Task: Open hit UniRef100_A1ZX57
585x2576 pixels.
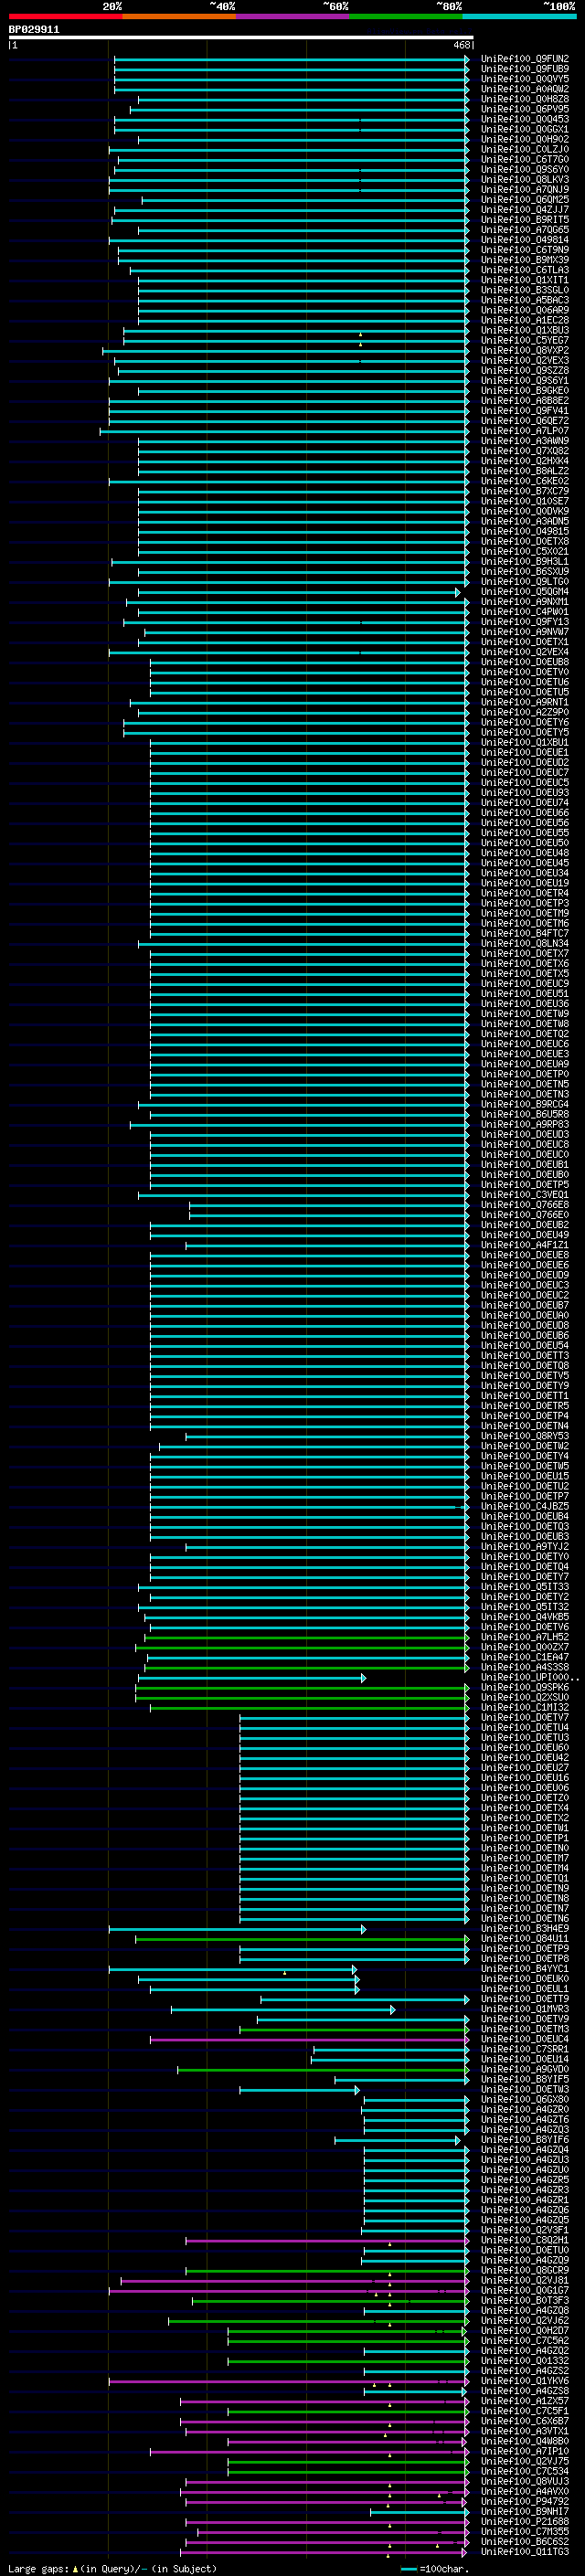Action: coord(525,2400)
